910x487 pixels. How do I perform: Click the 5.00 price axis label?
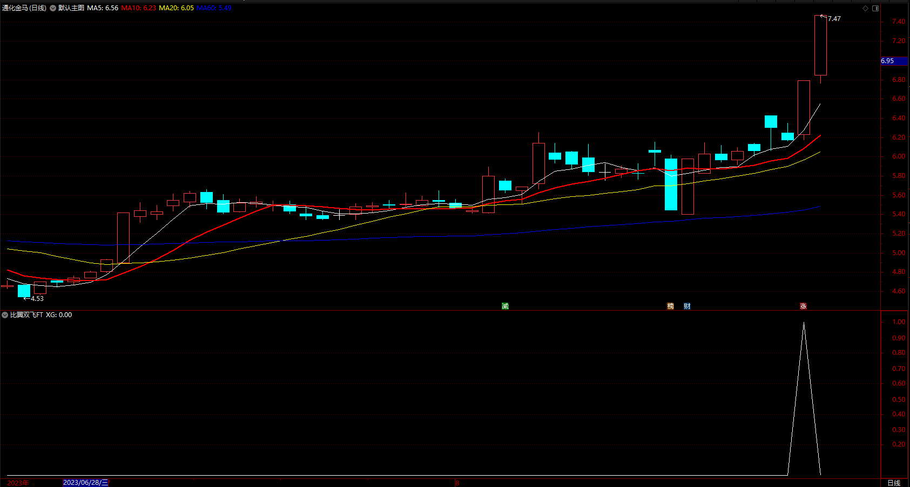[x=899, y=253]
